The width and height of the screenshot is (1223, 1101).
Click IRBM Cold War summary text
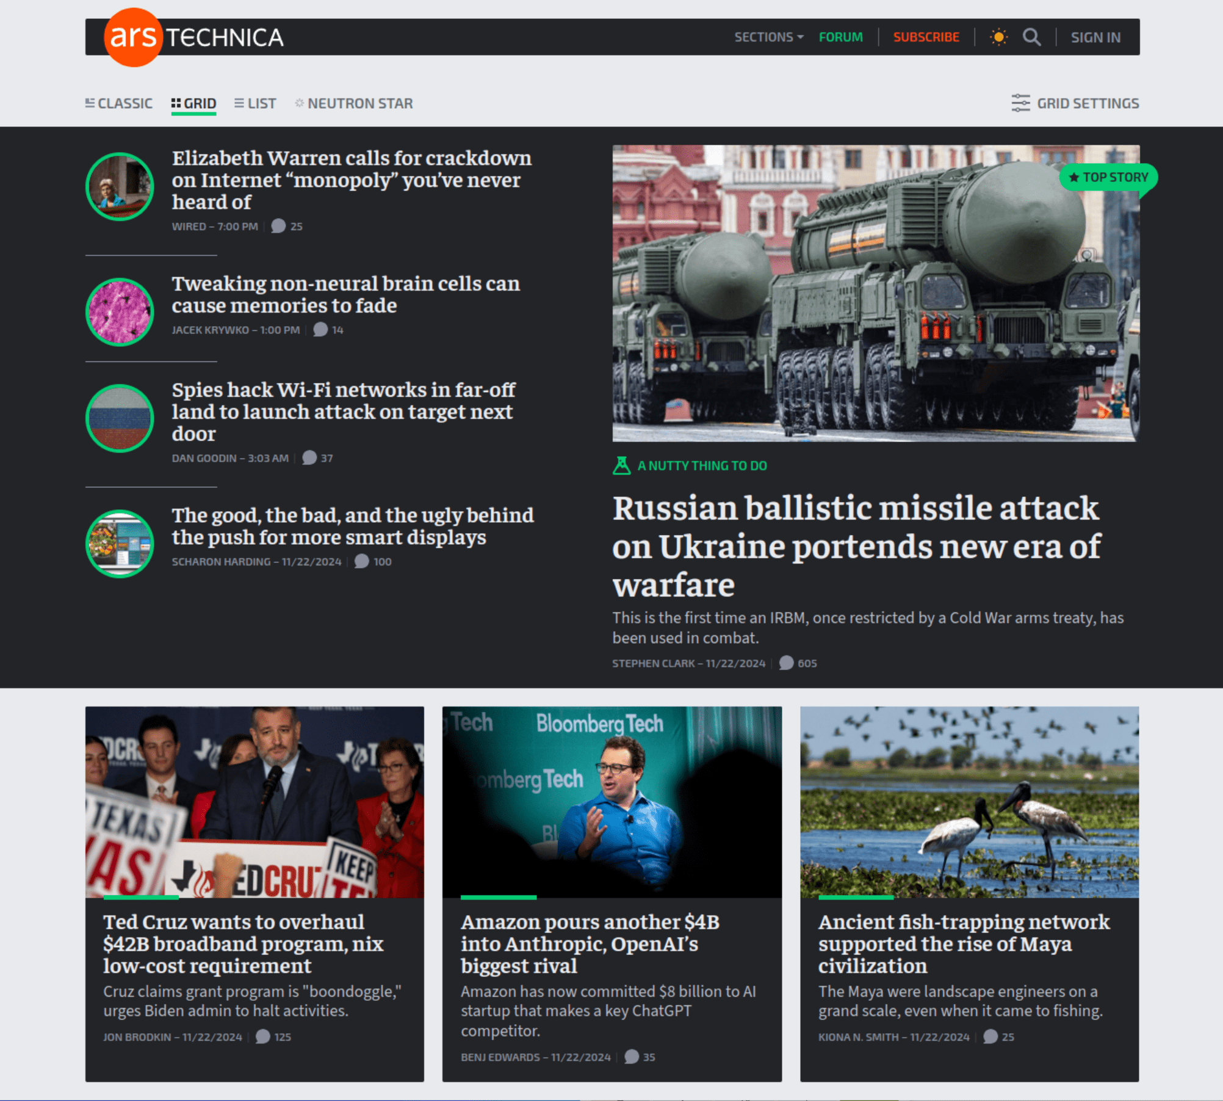click(868, 628)
